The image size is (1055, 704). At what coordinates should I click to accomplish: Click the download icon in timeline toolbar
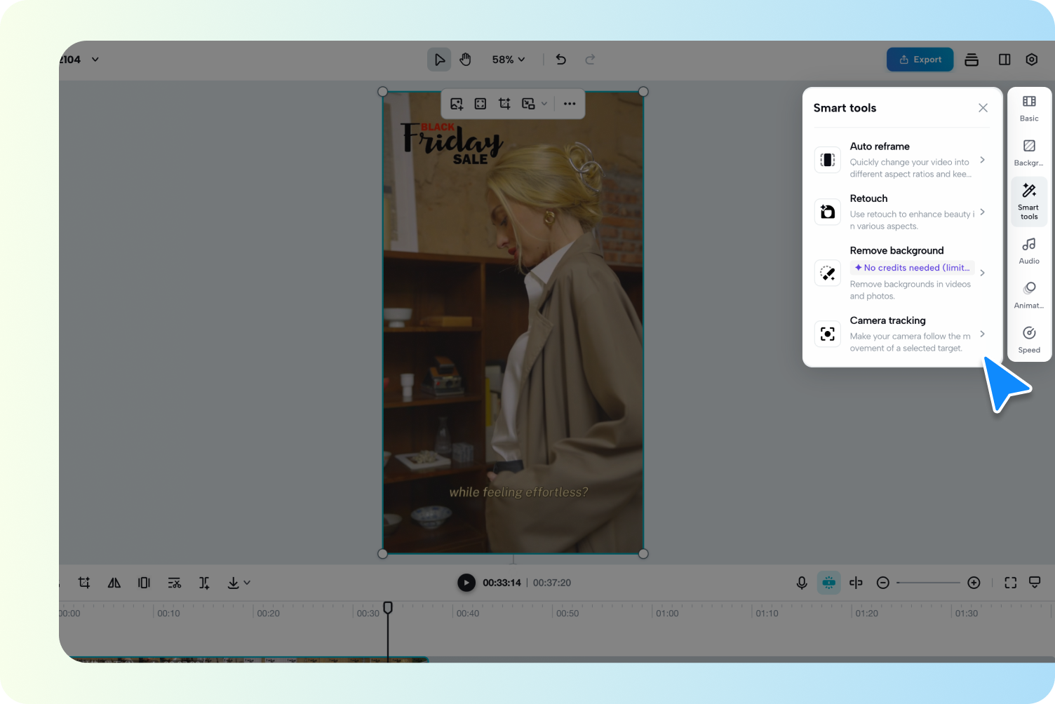tap(233, 583)
